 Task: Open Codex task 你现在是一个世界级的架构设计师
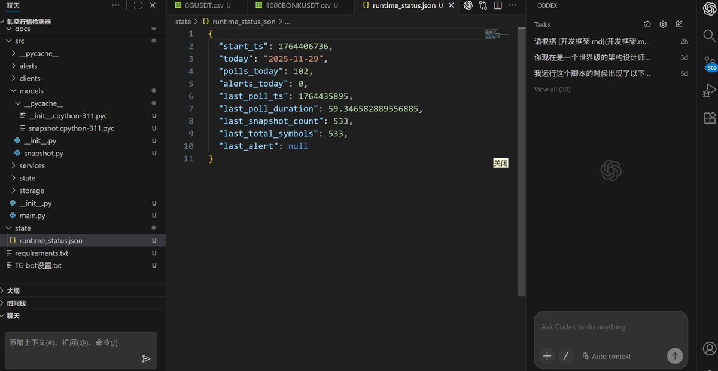tap(611, 57)
